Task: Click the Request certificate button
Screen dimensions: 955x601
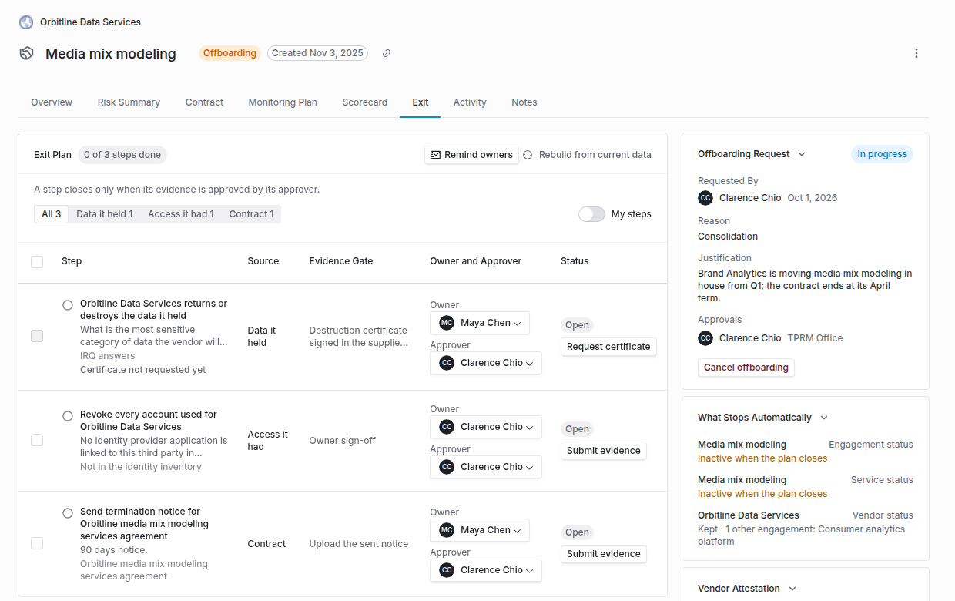Action: [608, 347]
